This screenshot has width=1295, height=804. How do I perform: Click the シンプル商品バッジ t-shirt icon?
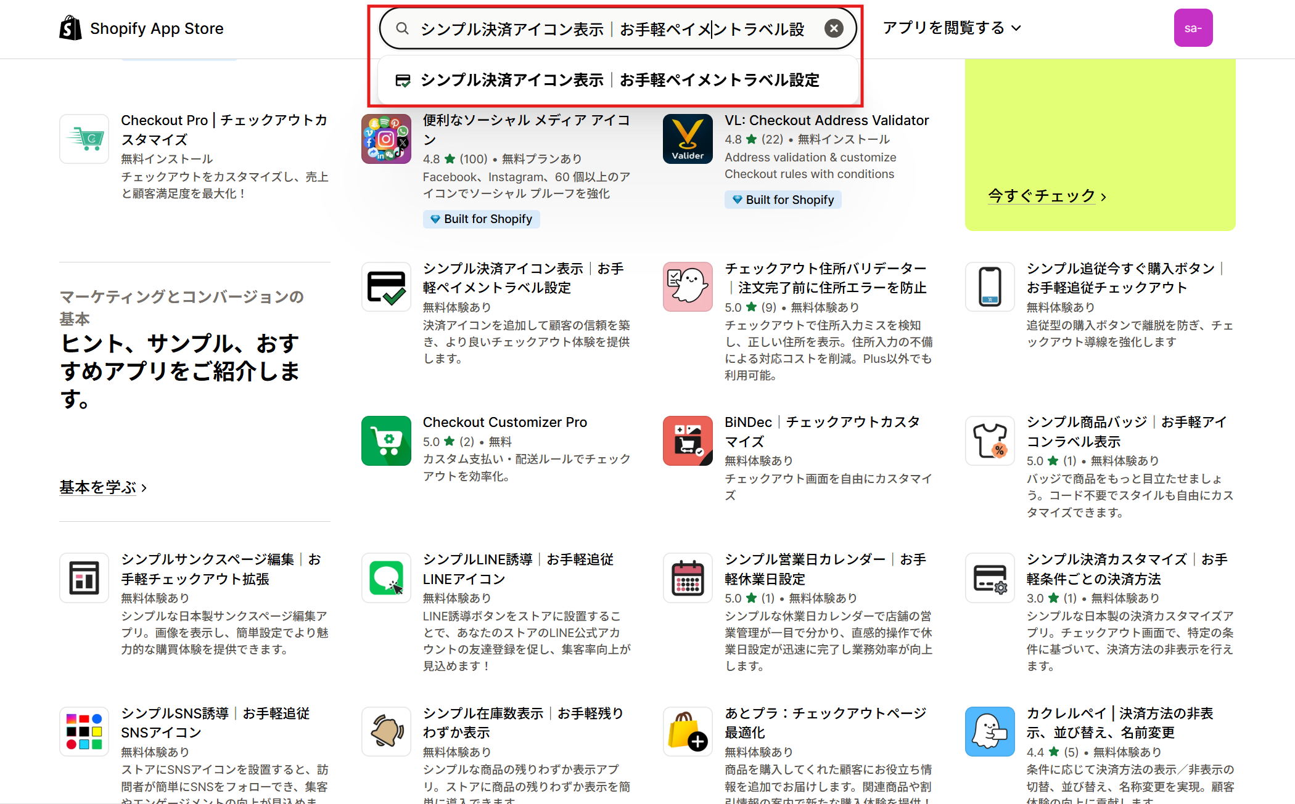(989, 441)
